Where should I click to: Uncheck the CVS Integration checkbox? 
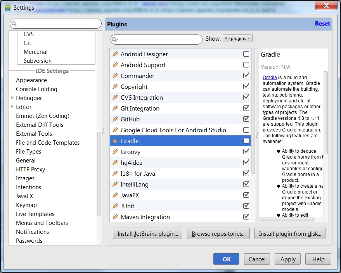click(x=246, y=97)
